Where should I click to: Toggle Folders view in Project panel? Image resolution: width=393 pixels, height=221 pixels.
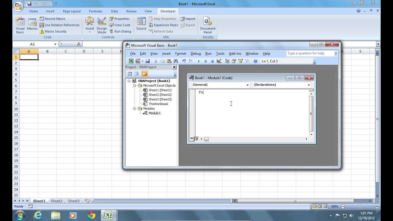pos(145,74)
